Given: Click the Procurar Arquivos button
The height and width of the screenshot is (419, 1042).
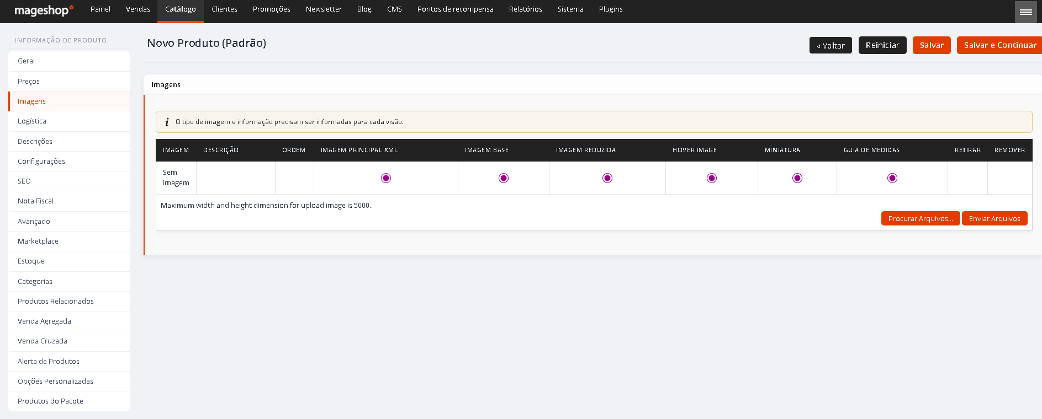Looking at the screenshot, I should coord(921,218).
